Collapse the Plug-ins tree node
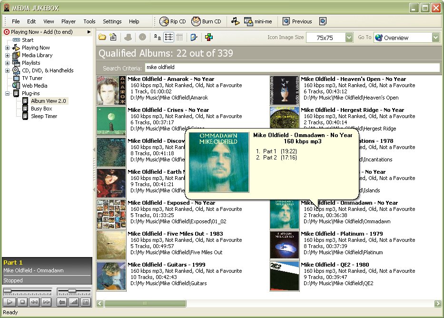Viewport: 444px width, 318px height. click(x=7, y=93)
